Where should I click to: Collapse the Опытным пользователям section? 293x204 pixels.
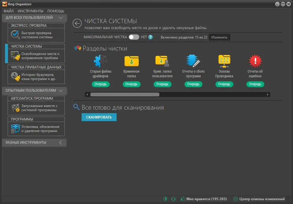click(61, 91)
